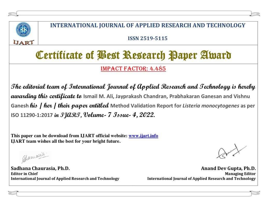Click author name Prabhakaran Ganesan

point(195,96)
